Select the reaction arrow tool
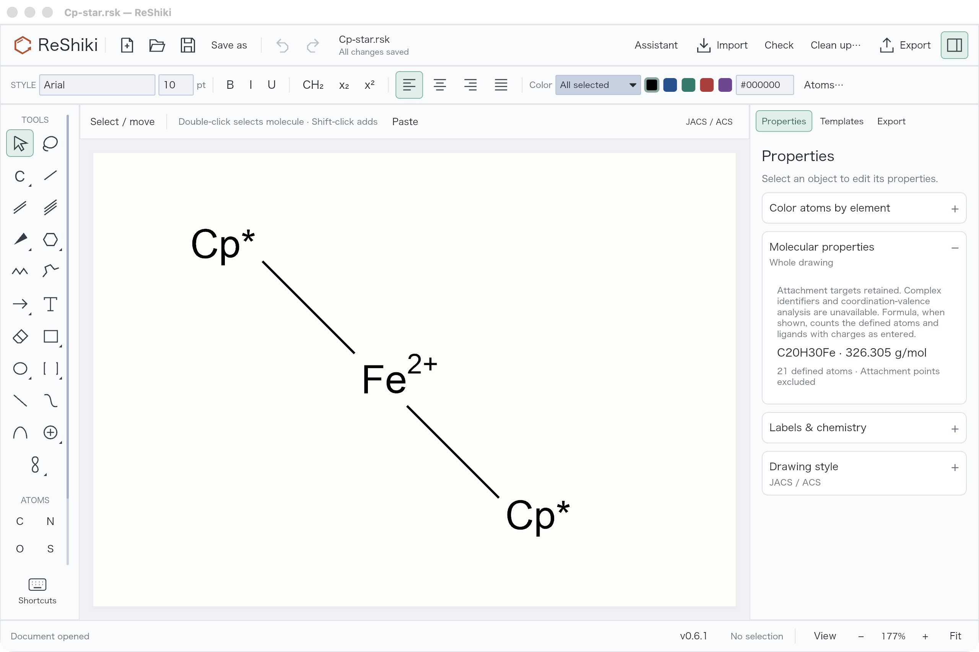 point(20,304)
